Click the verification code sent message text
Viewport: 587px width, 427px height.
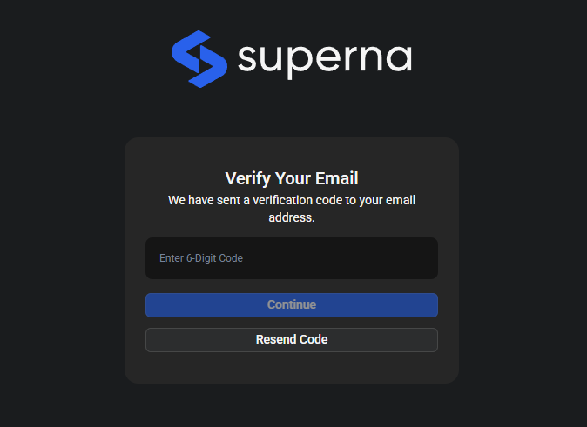(x=291, y=209)
